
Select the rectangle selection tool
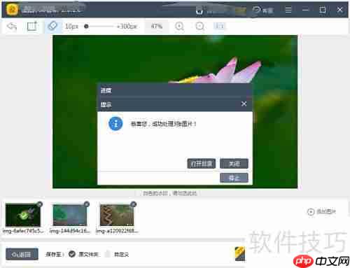coord(32,26)
